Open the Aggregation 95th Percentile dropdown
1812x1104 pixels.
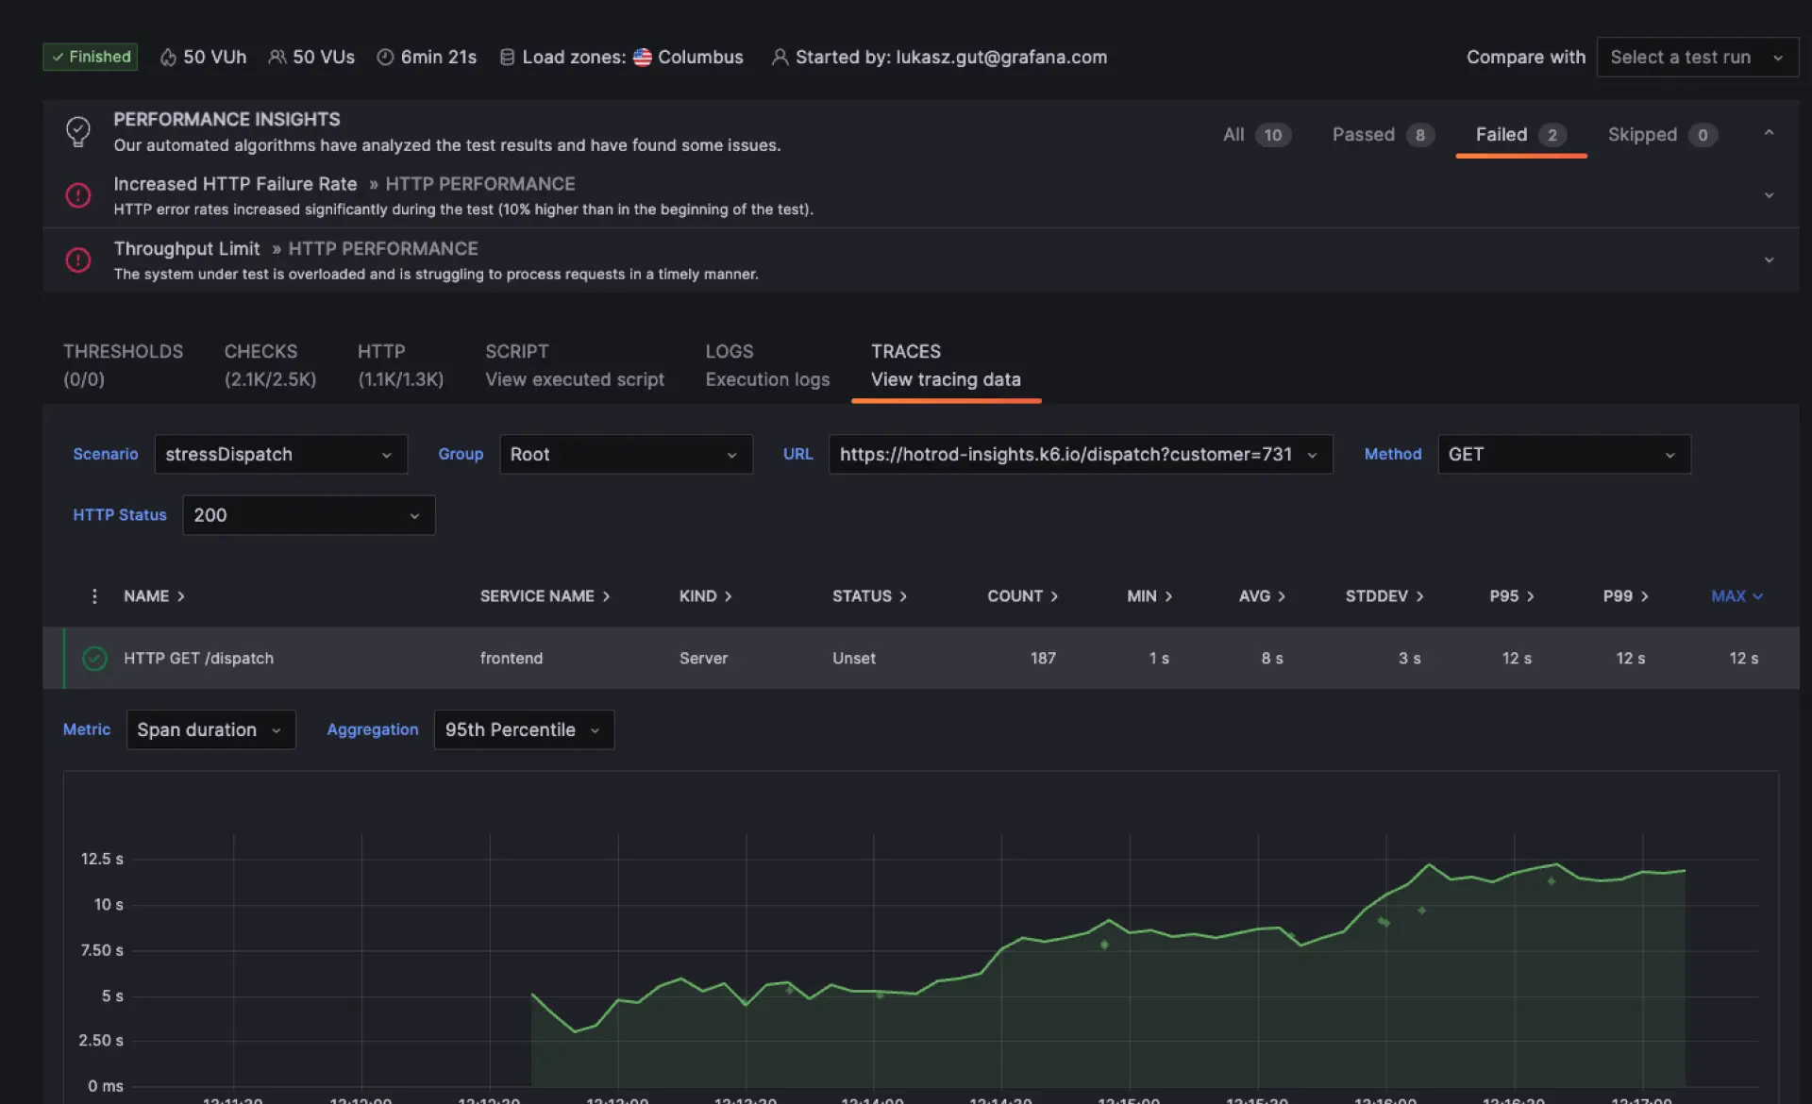click(x=524, y=730)
